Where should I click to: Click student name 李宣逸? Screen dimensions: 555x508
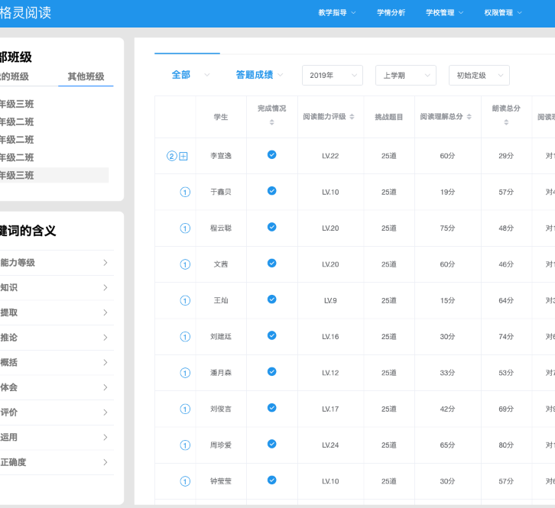221,156
